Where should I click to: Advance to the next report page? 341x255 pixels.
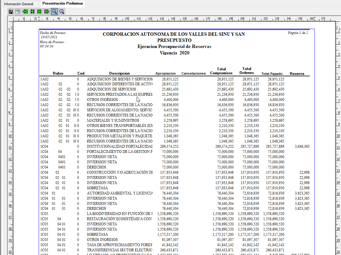[x=39, y=12]
